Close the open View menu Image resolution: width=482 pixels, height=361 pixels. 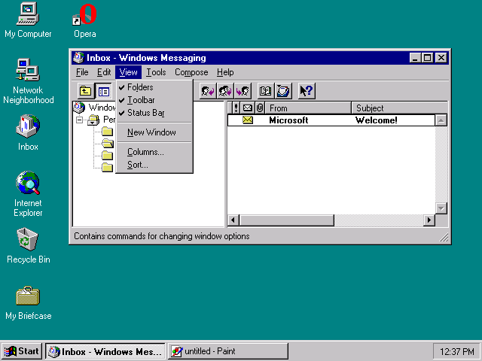[129, 72]
